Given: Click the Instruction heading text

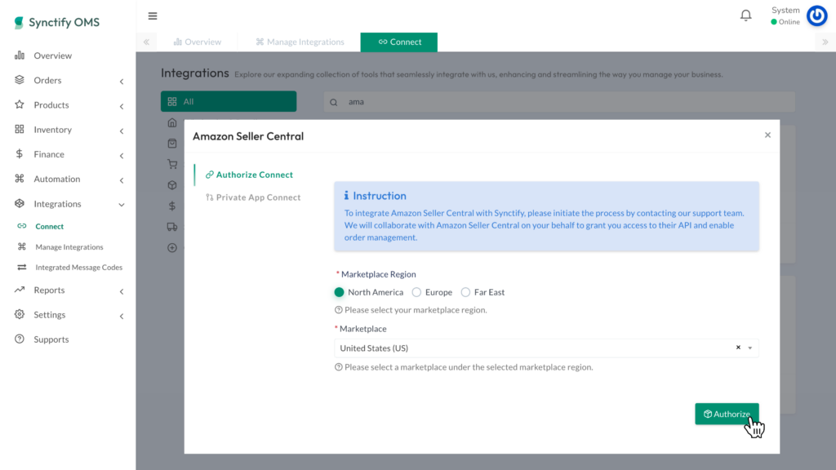Looking at the screenshot, I should click(379, 196).
